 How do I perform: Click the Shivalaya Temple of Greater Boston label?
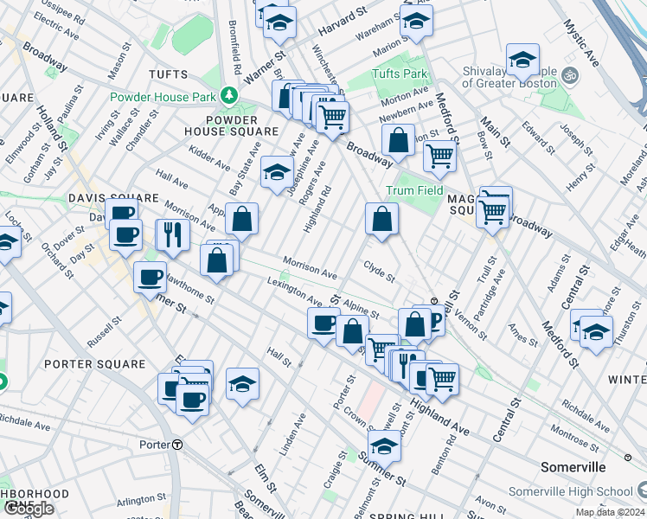pyautogui.click(x=509, y=77)
